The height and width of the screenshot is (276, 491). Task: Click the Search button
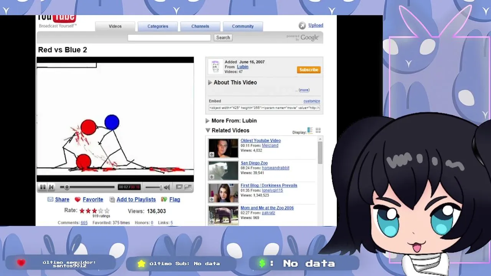click(223, 38)
